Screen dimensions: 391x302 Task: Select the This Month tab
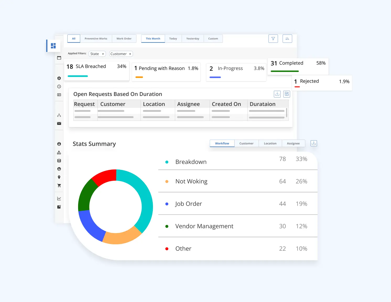pyautogui.click(x=153, y=39)
